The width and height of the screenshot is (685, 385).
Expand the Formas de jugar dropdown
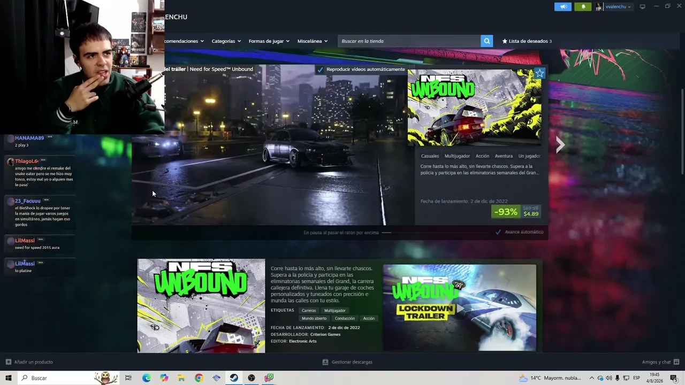269,41
